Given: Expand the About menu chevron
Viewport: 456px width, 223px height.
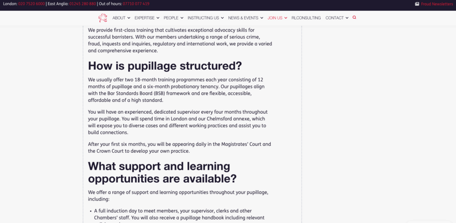Looking at the screenshot, I should [129, 18].
